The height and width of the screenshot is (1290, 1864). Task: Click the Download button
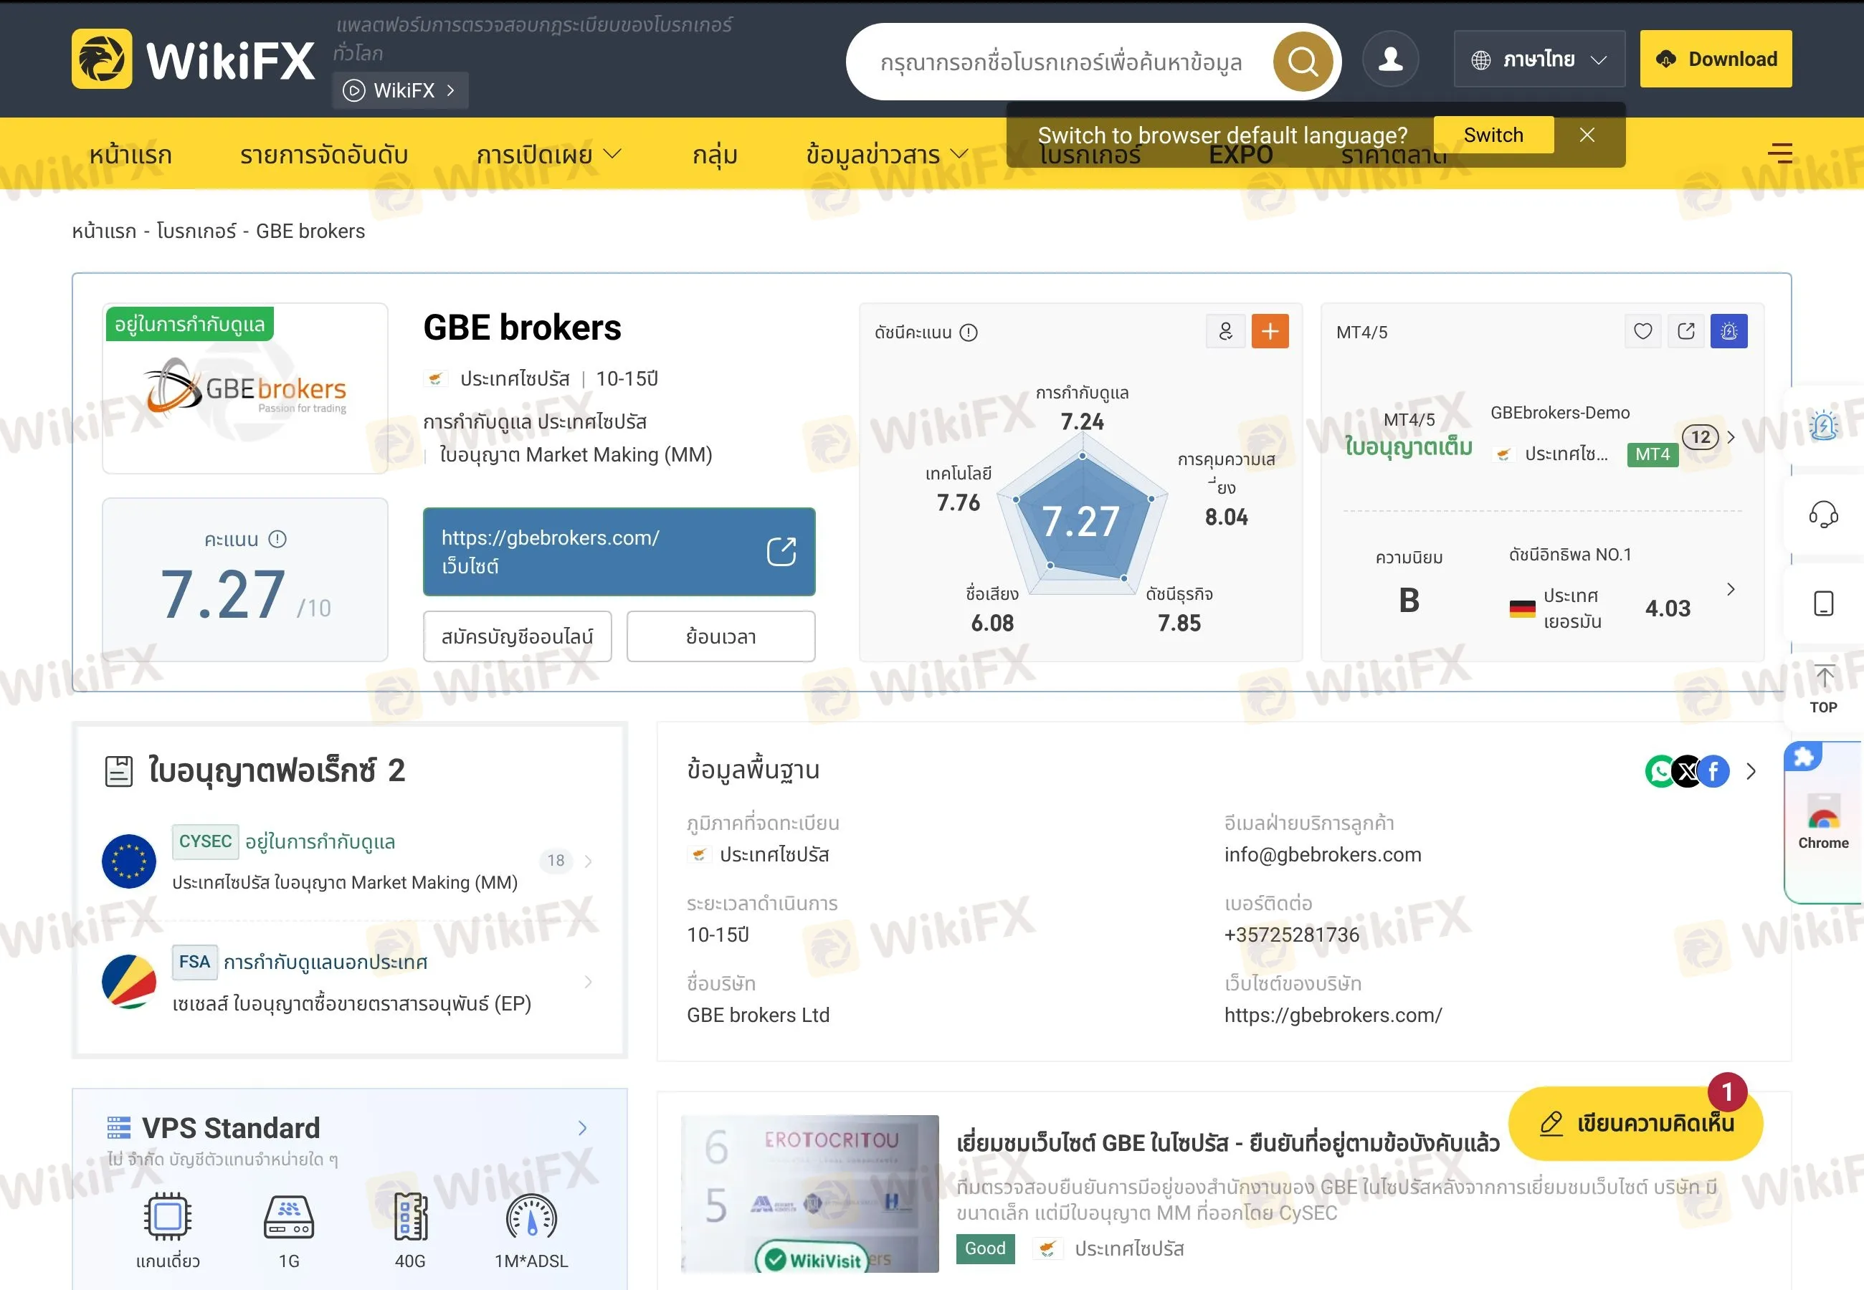pyautogui.click(x=1716, y=59)
